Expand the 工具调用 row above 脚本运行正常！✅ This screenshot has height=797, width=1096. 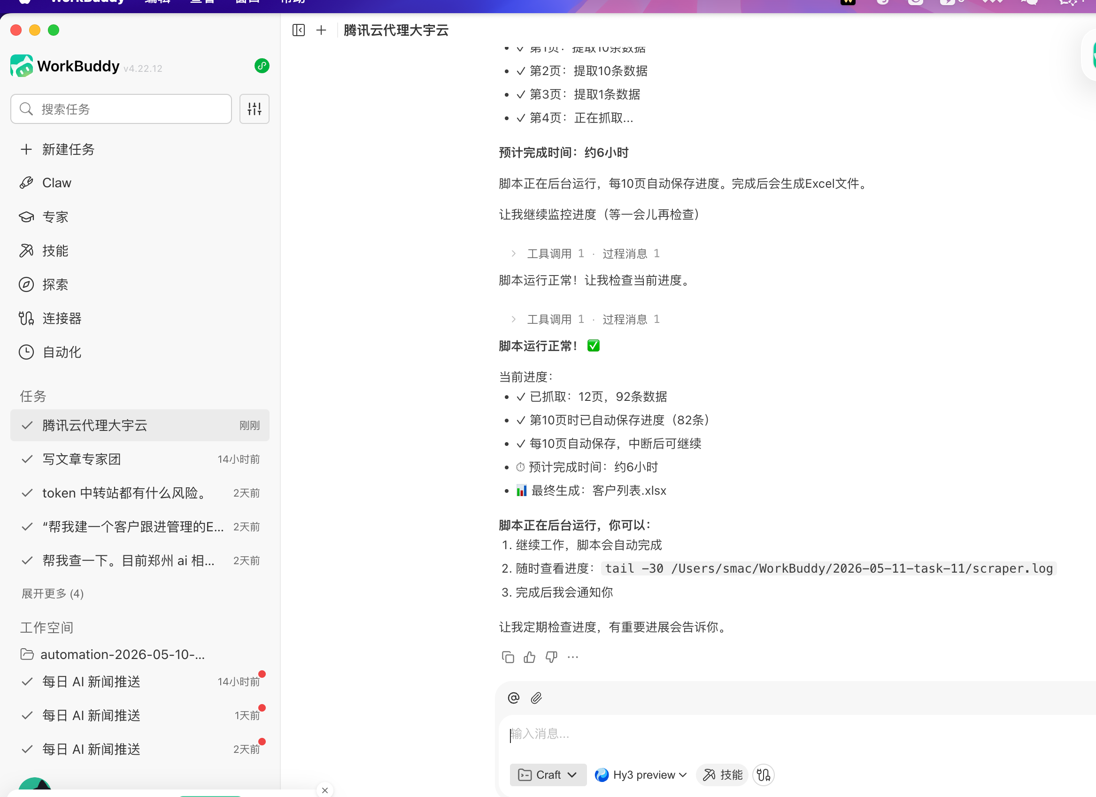coord(585,319)
